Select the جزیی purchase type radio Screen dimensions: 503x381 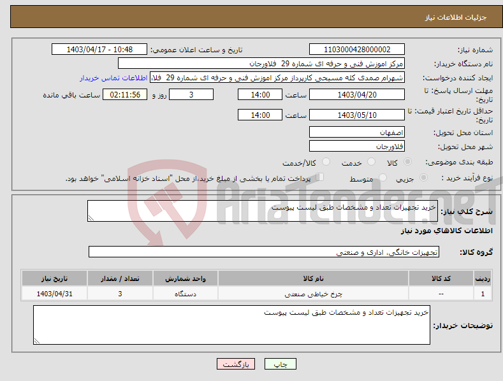pos(423,178)
